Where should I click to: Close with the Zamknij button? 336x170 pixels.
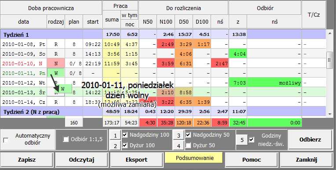pyautogui.click(x=306, y=160)
